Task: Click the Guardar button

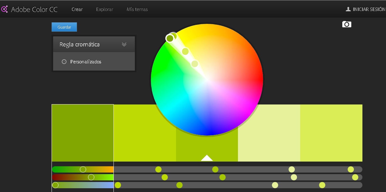Action: point(64,27)
